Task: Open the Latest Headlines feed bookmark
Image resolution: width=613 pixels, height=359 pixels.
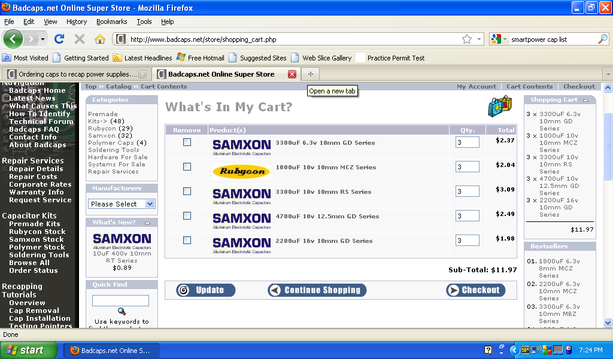Action: tap(142, 58)
